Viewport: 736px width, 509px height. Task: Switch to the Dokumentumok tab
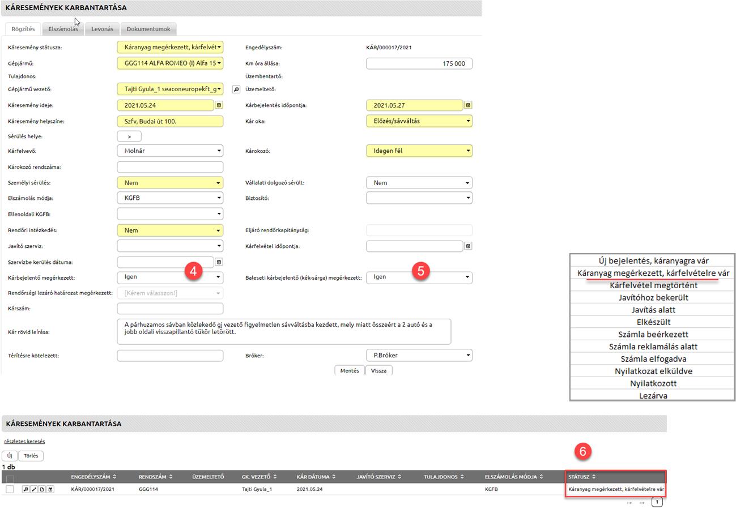pos(148,29)
